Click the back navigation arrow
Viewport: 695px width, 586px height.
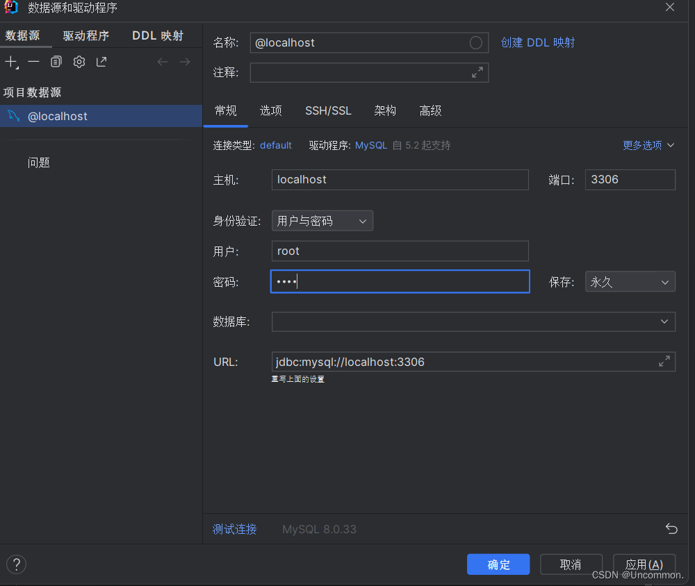pos(162,61)
